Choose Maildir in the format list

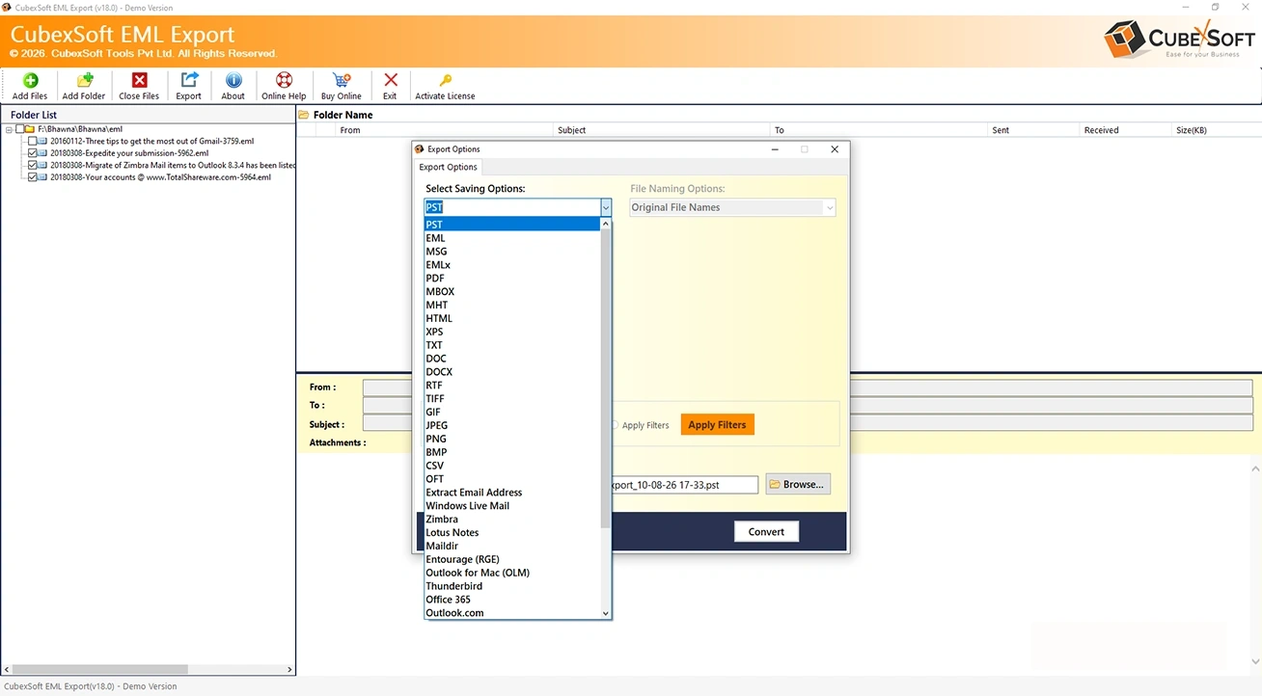point(512,546)
